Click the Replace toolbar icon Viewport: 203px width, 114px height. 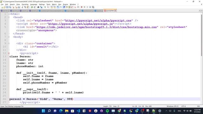pyautogui.click(x=41, y=7)
